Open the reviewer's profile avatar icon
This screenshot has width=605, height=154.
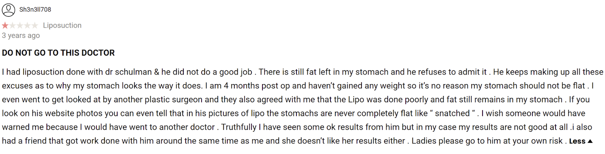point(8,9)
